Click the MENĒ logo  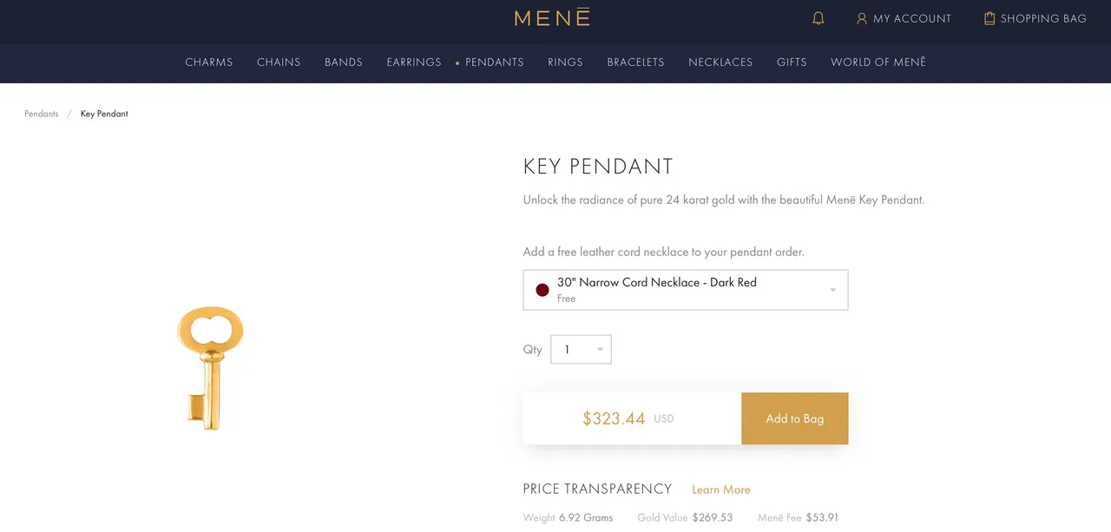pos(552,17)
